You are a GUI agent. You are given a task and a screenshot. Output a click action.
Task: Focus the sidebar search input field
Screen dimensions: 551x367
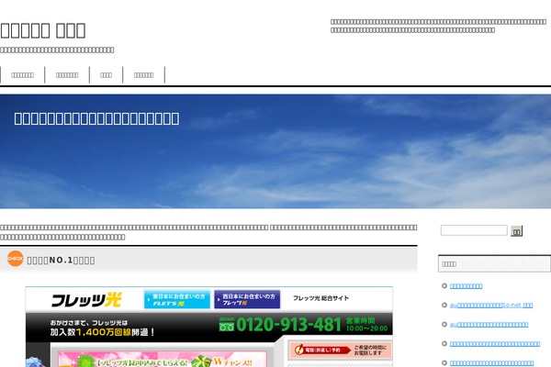(474, 230)
